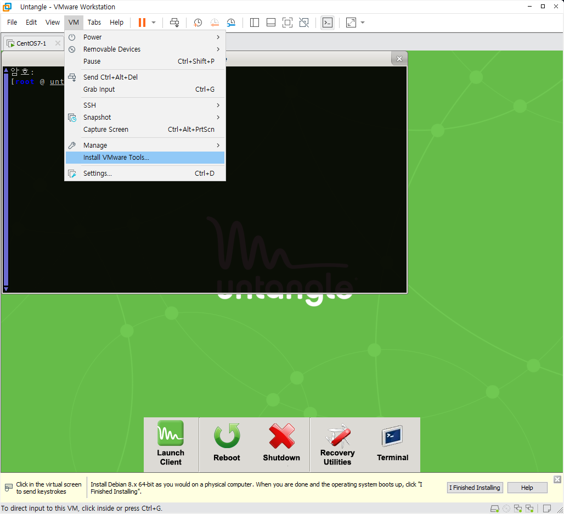Select Send Ctrl+Alt+Del menu entry
Screen dimensions: 564x514
(x=145, y=77)
